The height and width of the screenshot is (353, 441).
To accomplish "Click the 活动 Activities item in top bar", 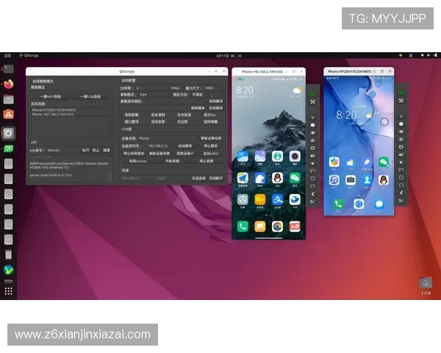I will 7,55.
